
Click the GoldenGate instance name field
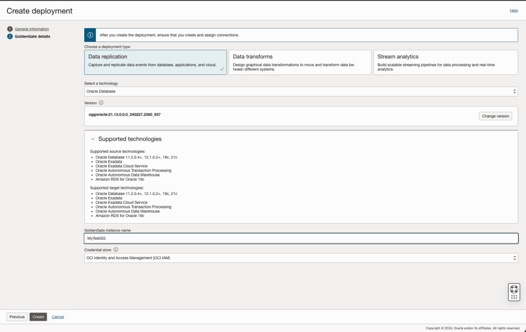pos(300,238)
